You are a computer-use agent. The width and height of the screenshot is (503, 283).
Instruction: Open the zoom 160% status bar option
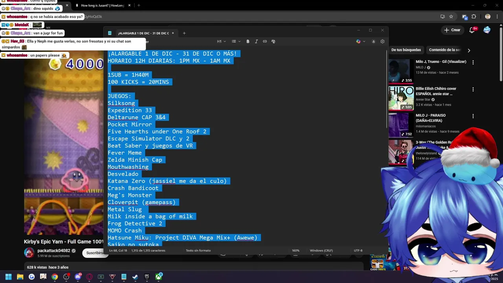[296, 250]
